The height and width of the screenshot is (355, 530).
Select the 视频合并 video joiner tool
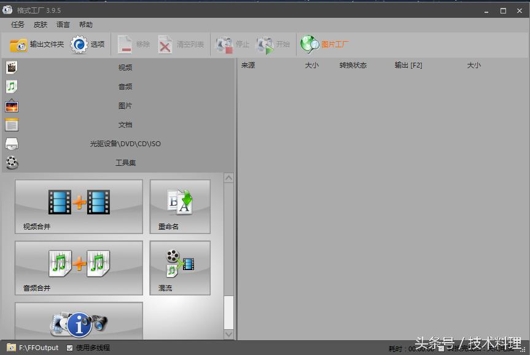pyautogui.click(x=79, y=206)
